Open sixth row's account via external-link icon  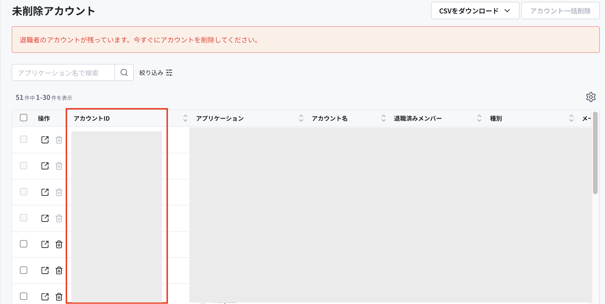click(45, 270)
